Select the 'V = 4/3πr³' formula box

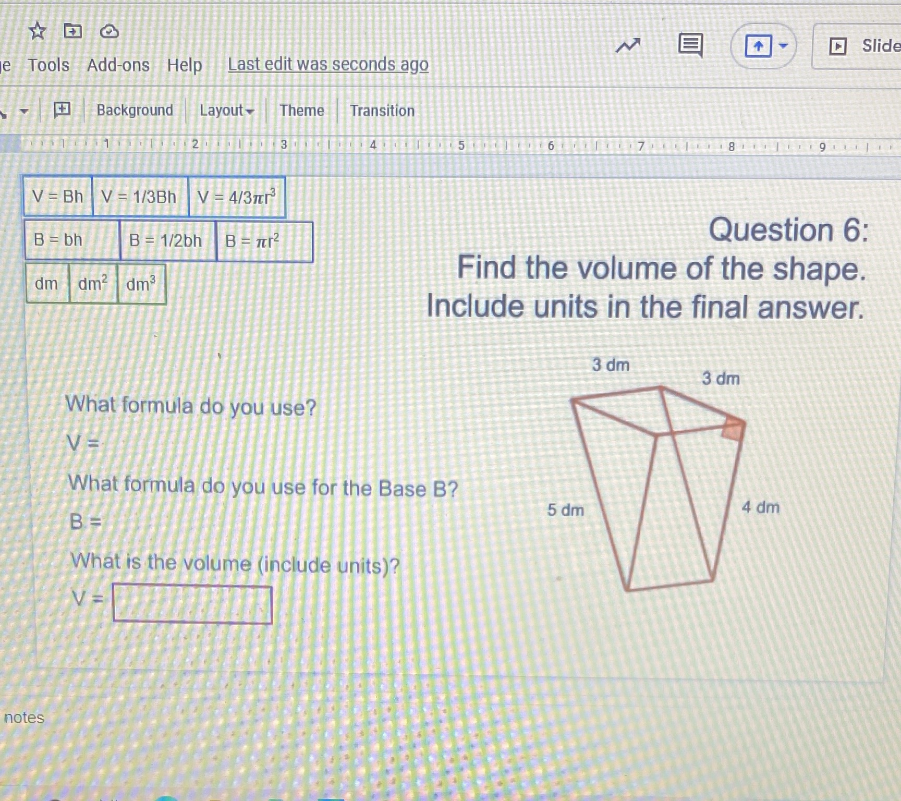point(237,197)
